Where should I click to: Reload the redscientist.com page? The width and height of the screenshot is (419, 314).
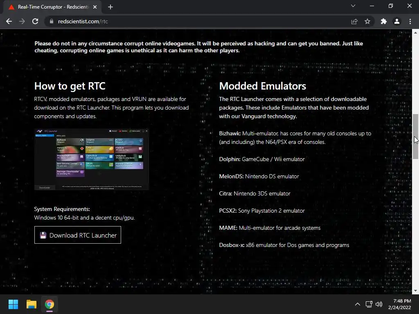(x=35, y=21)
